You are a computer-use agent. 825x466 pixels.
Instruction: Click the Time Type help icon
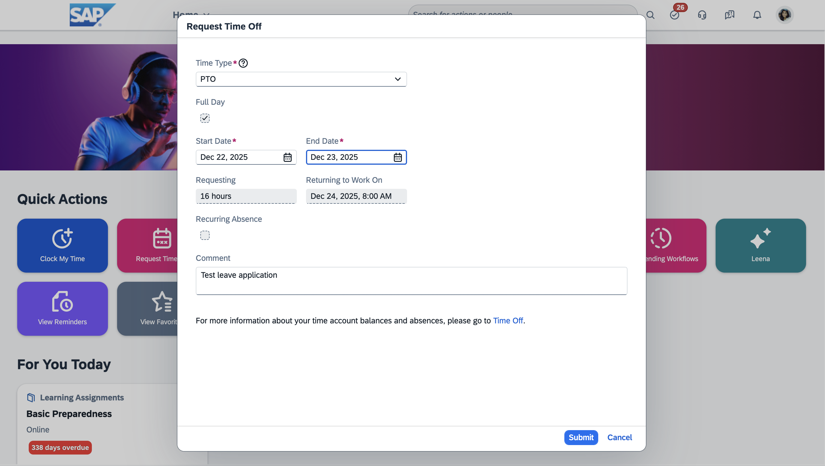243,63
